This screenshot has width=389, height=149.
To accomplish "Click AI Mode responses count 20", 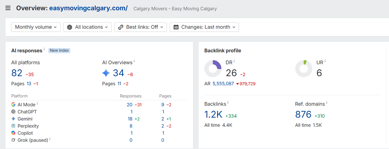I will pyautogui.click(x=129, y=105).
